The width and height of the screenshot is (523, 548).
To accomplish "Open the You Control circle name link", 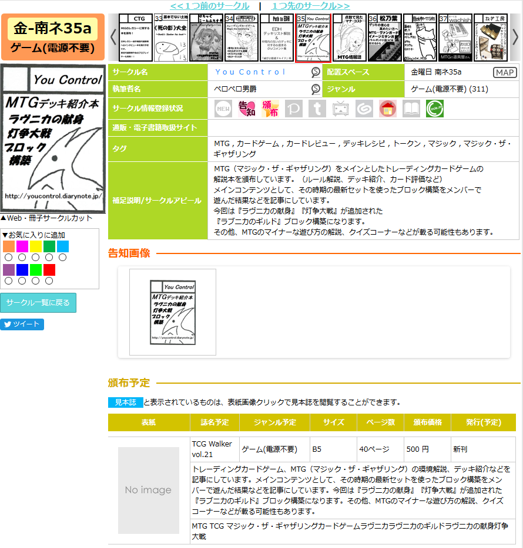I will tap(250, 72).
